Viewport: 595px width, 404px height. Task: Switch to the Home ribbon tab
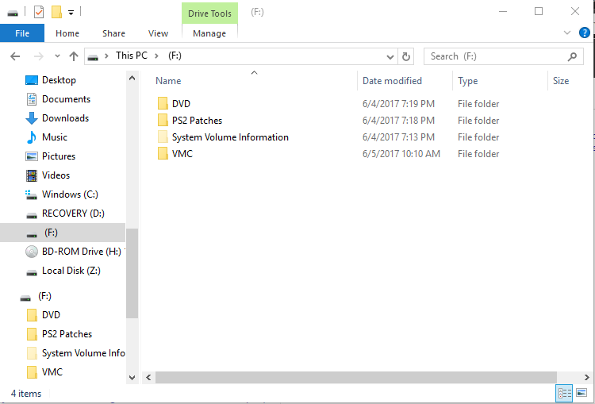click(x=67, y=33)
